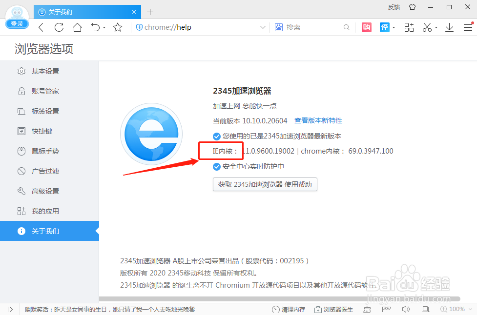This screenshot has width=477, height=315.
Task: Select the 关于我们 browser tab
Action: tap(87, 12)
